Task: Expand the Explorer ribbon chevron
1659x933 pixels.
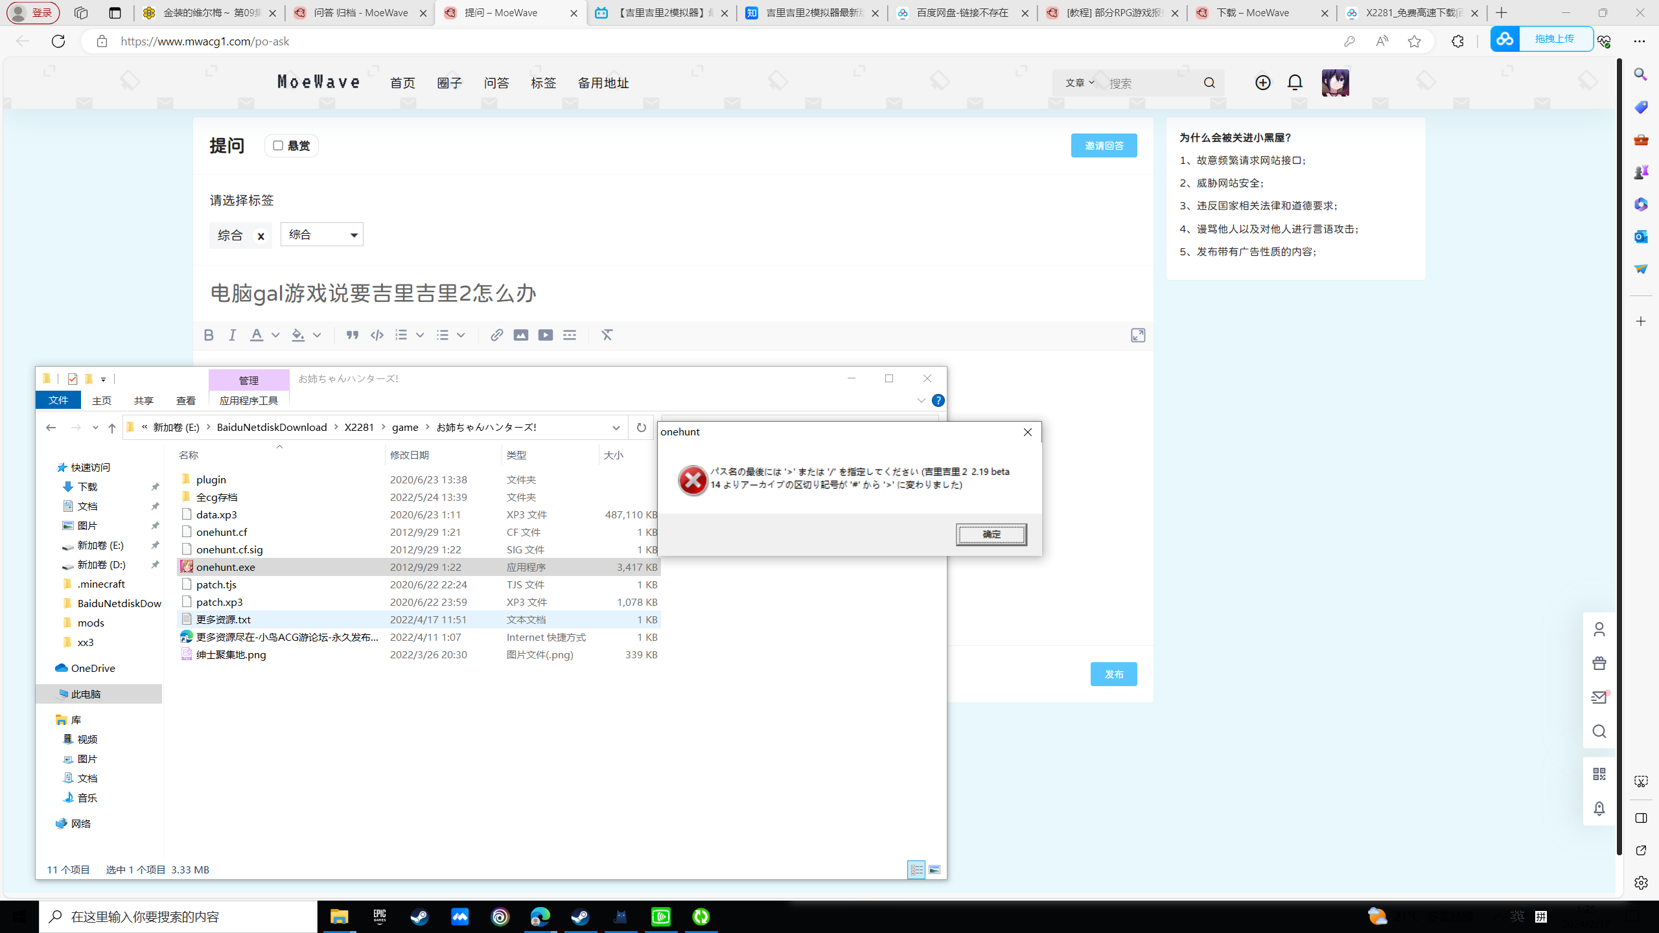Action: coord(921,400)
